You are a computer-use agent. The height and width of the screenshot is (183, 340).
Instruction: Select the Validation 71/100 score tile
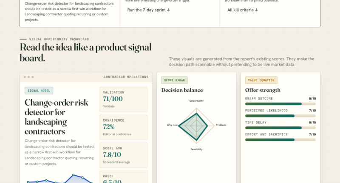click(x=123, y=100)
